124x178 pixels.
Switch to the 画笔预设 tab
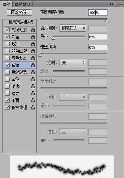point(23,4)
